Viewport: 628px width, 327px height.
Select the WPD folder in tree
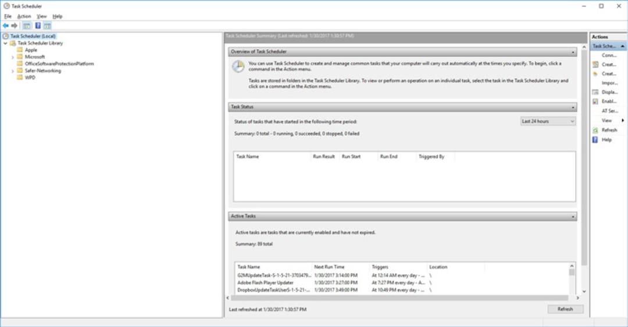[30, 78]
